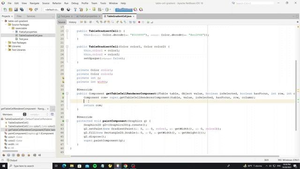Click the editor toolbar magnifier search icon
Viewport: 300px width, 169px height.
click(x=97, y=22)
